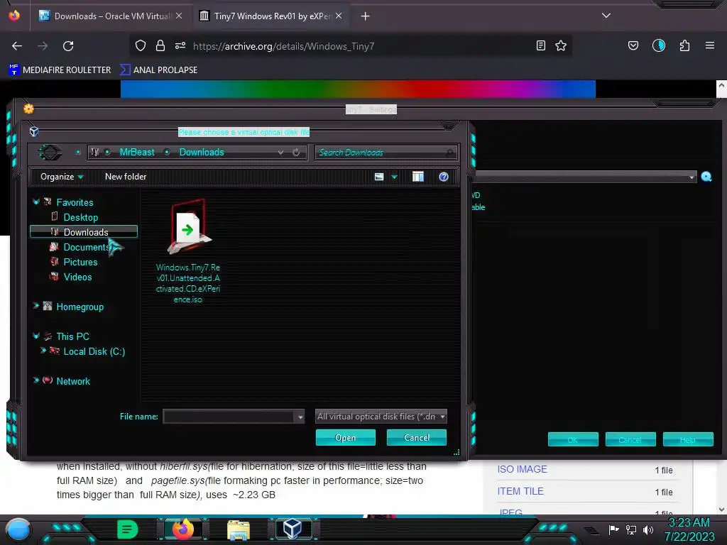Screen dimensions: 727x545
Task: Select Network in navigation pane
Action: pos(73,381)
